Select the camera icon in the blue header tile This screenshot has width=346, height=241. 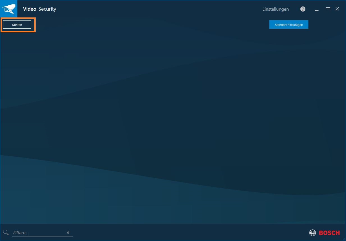point(8,8)
